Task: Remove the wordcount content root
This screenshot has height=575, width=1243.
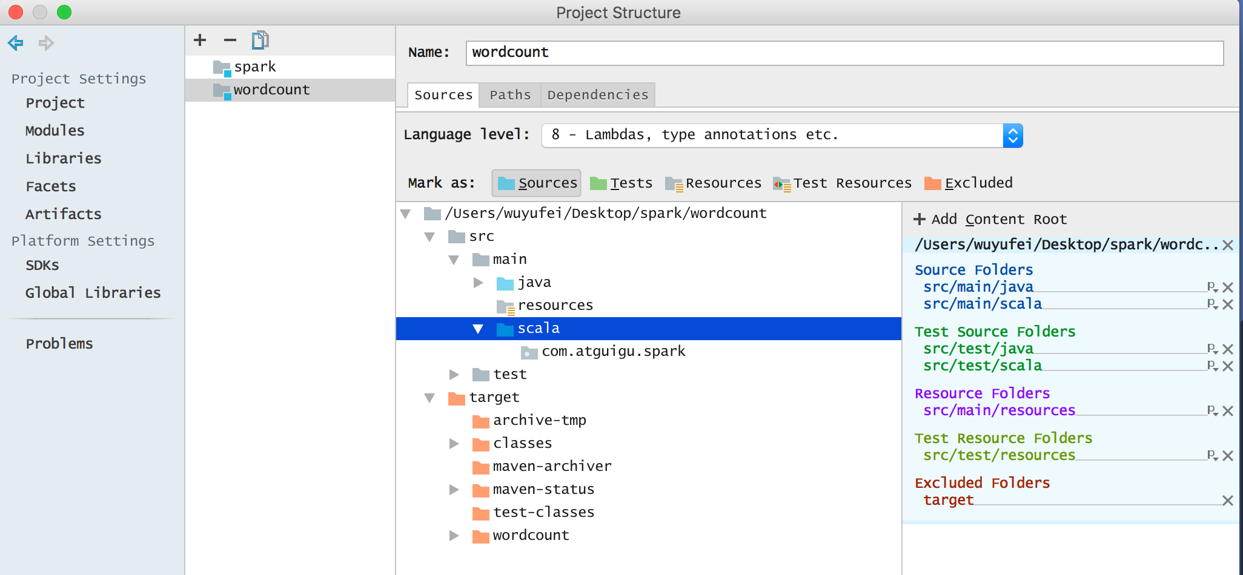Action: point(1228,245)
